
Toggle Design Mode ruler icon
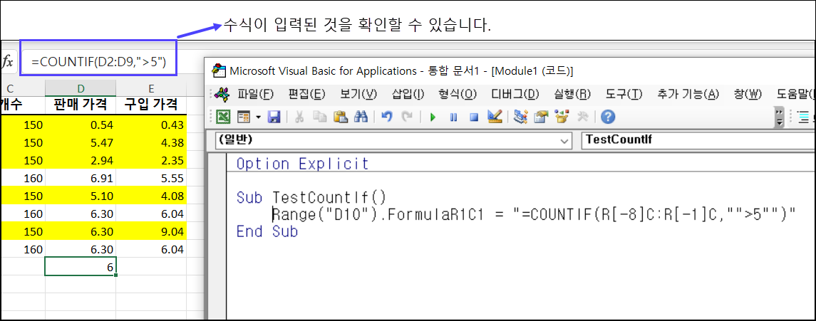[x=495, y=117]
